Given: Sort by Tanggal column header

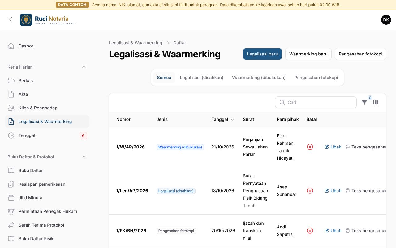Looking at the screenshot, I should click(223, 119).
